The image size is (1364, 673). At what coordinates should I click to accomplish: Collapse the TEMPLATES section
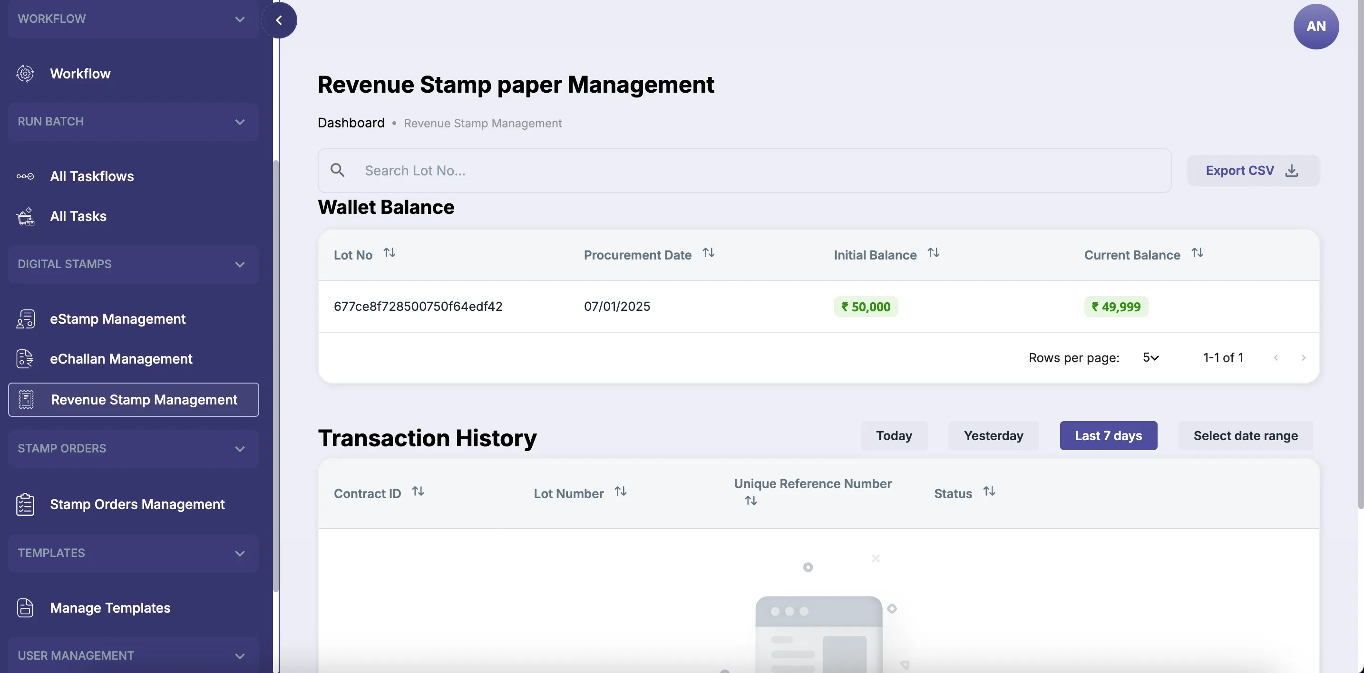tap(134, 553)
